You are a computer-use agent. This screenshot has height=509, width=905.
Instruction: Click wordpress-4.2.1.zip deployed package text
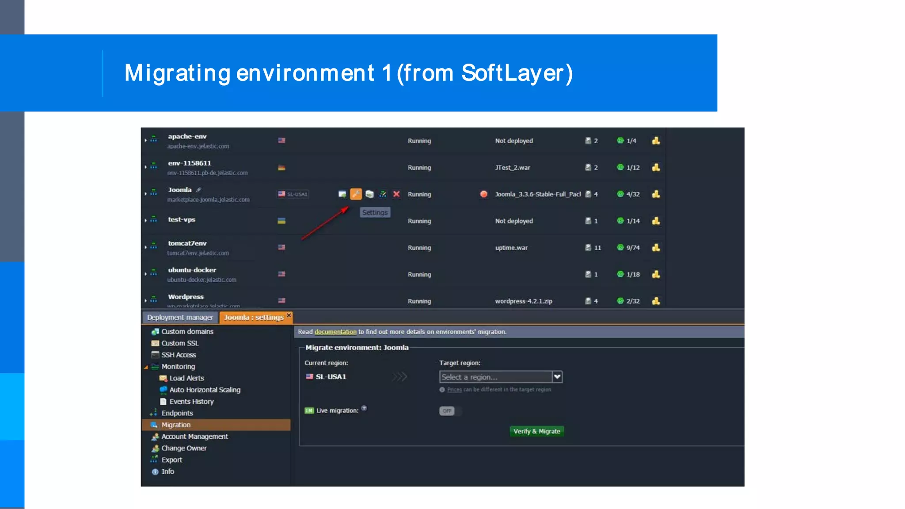pyautogui.click(x=524, y=301)
